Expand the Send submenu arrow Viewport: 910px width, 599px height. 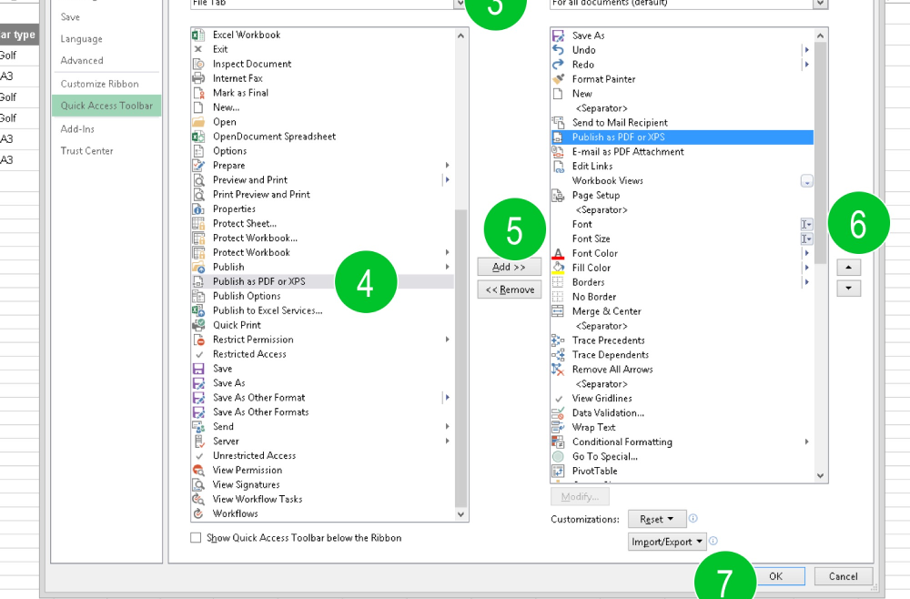coord(448,427)
